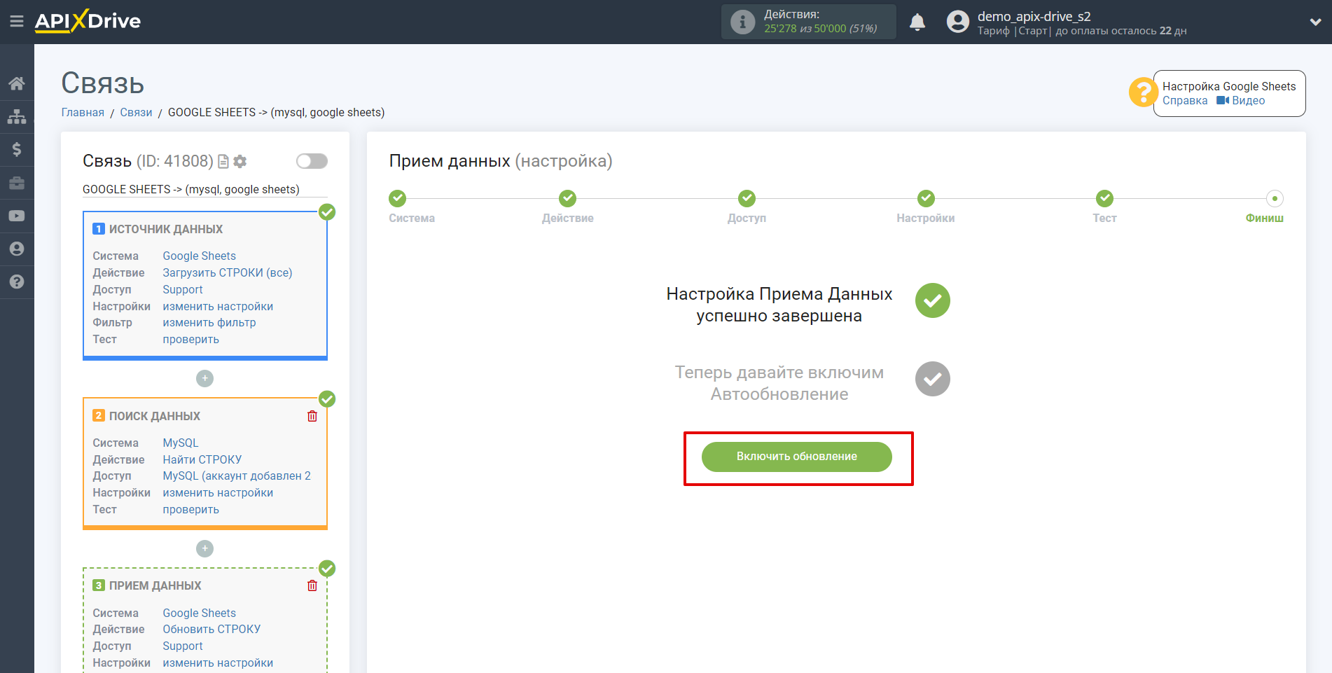
Task: Open the video YouTube sidebar icon
Action: [x=17, y=216]
